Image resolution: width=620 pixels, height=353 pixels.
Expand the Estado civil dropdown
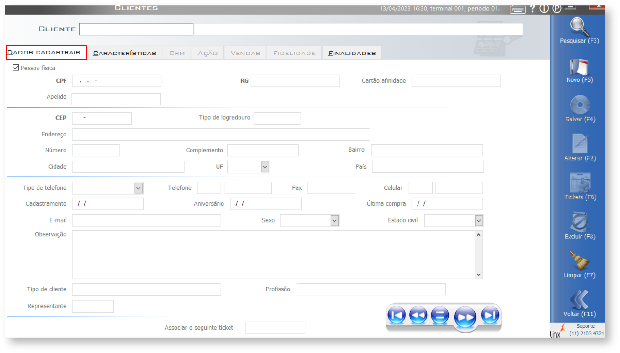(x=479, y=220)
